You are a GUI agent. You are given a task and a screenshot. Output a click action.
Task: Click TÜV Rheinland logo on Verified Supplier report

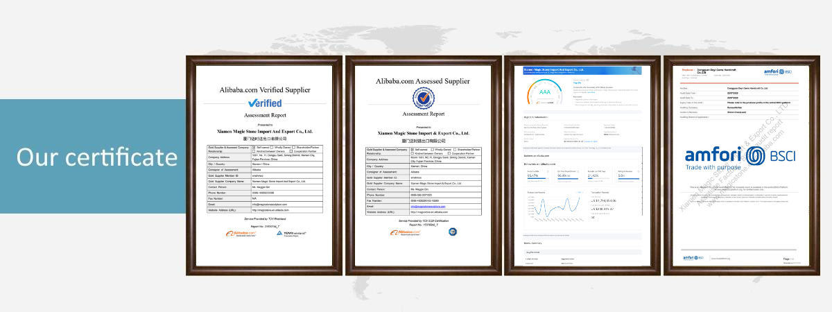[290, 234]
